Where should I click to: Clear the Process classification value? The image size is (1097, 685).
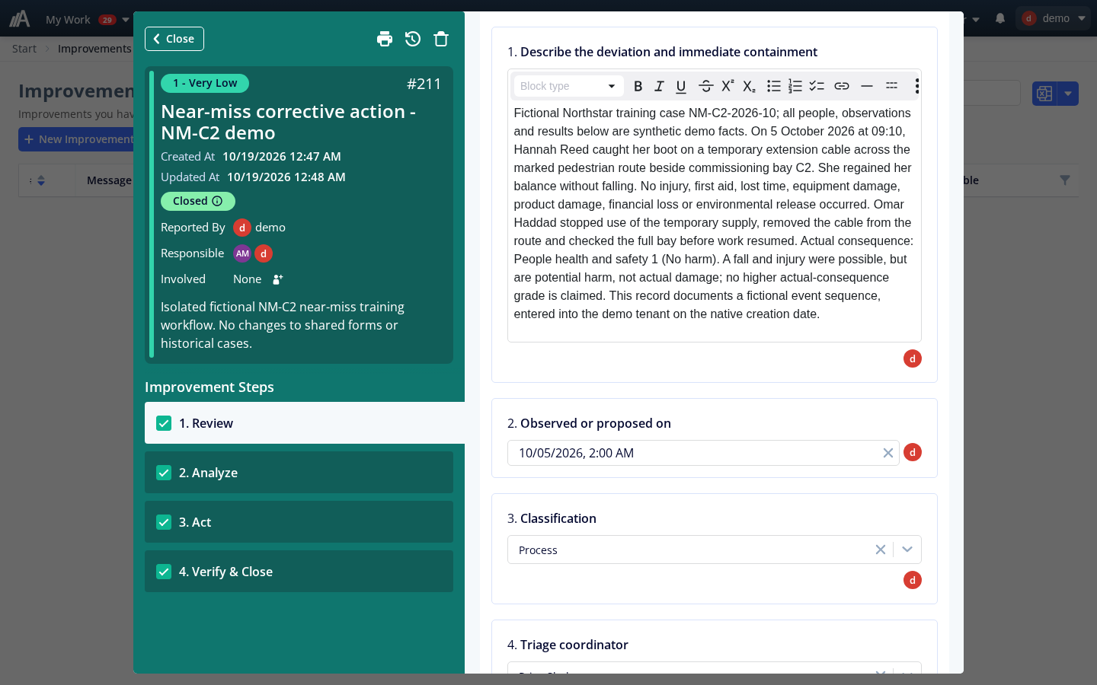[x=881, y=550]
